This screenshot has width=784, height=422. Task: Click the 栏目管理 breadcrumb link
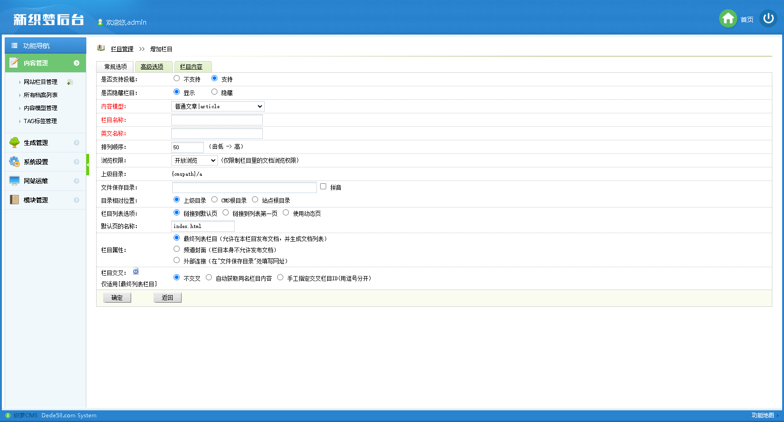pos(122,49)
